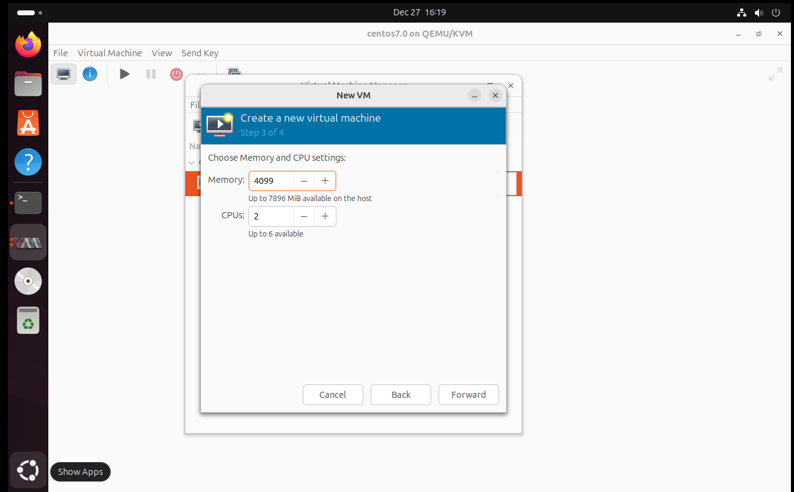Click 'Up to 6 available' hint

[x=275, y=234]
